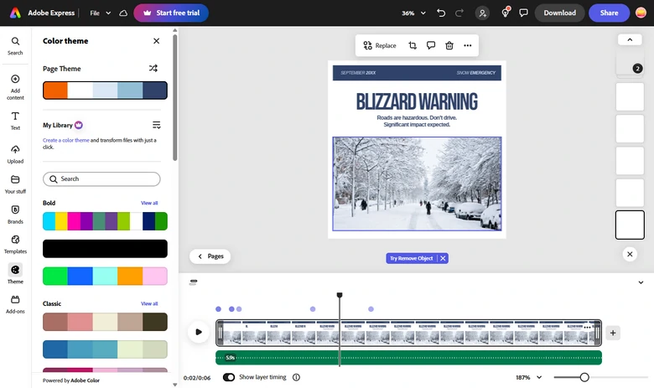This screenshot has width=654, height=388.
Task: Open the Add-ons panel
Action: [15, 304]
